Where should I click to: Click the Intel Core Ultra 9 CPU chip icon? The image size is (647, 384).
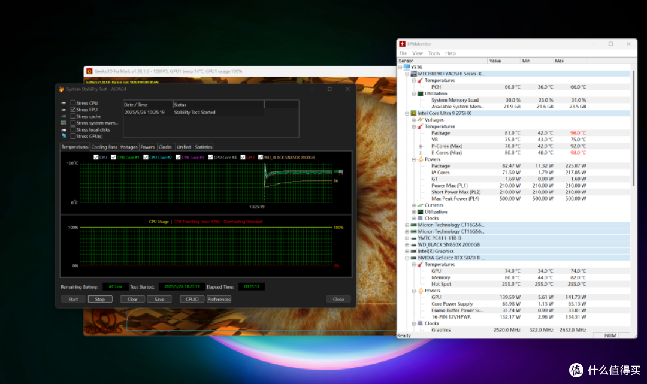(x=413, y=113)
